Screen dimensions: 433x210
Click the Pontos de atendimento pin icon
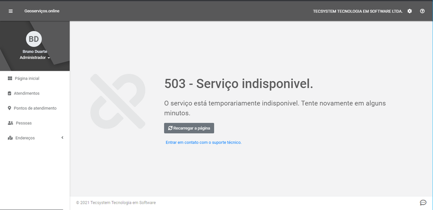click(x=10, y=108)
